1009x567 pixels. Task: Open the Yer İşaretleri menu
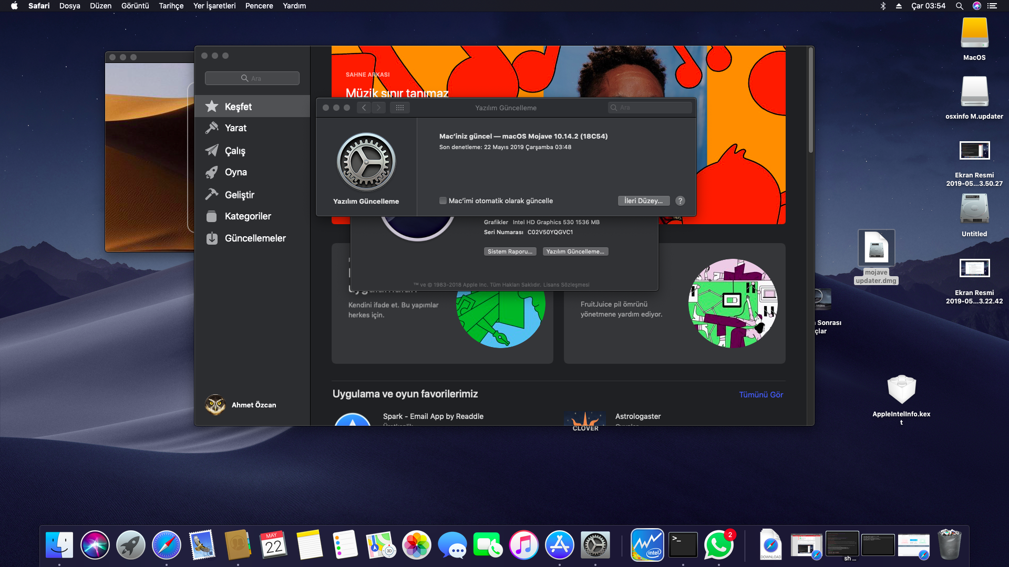[x=214, y=6]
